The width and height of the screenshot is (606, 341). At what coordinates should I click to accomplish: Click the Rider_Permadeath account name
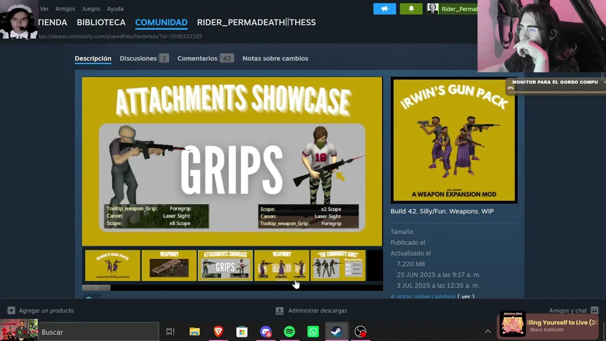[459, 9]
